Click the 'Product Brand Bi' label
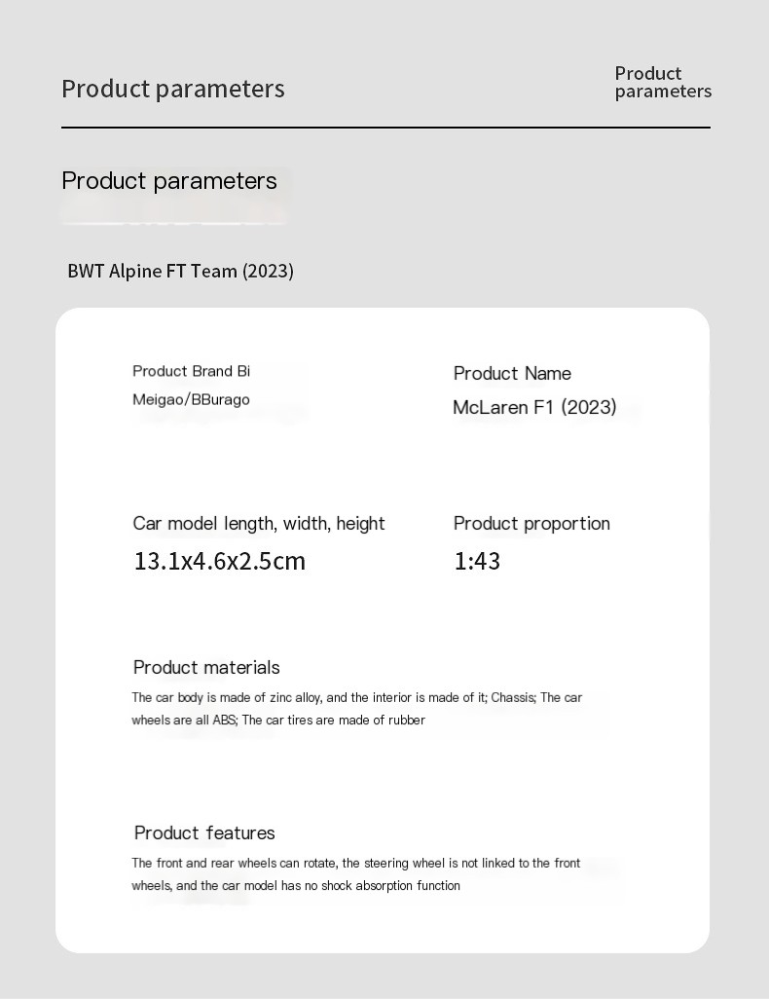This screenshot has width=769, height=999. click(191, 371)
